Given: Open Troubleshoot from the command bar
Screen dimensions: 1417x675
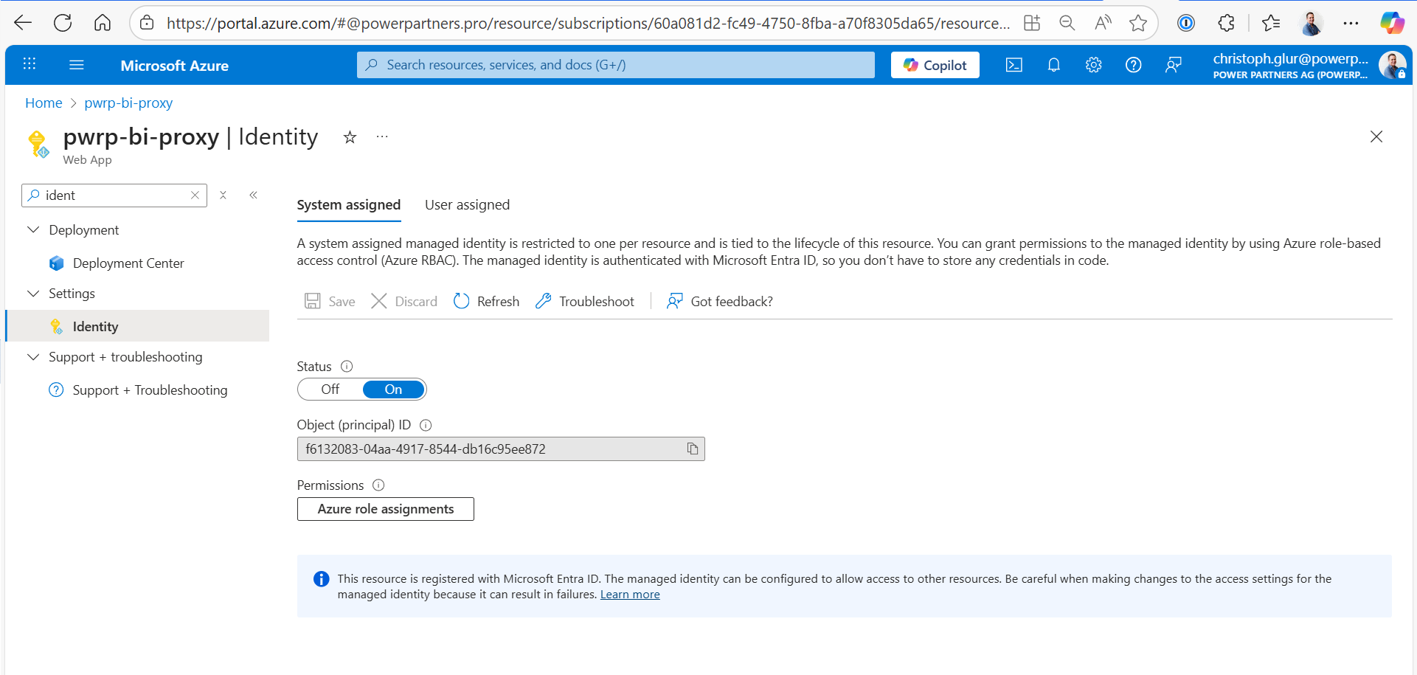Looking at the screenshot, I should [585, 301].
